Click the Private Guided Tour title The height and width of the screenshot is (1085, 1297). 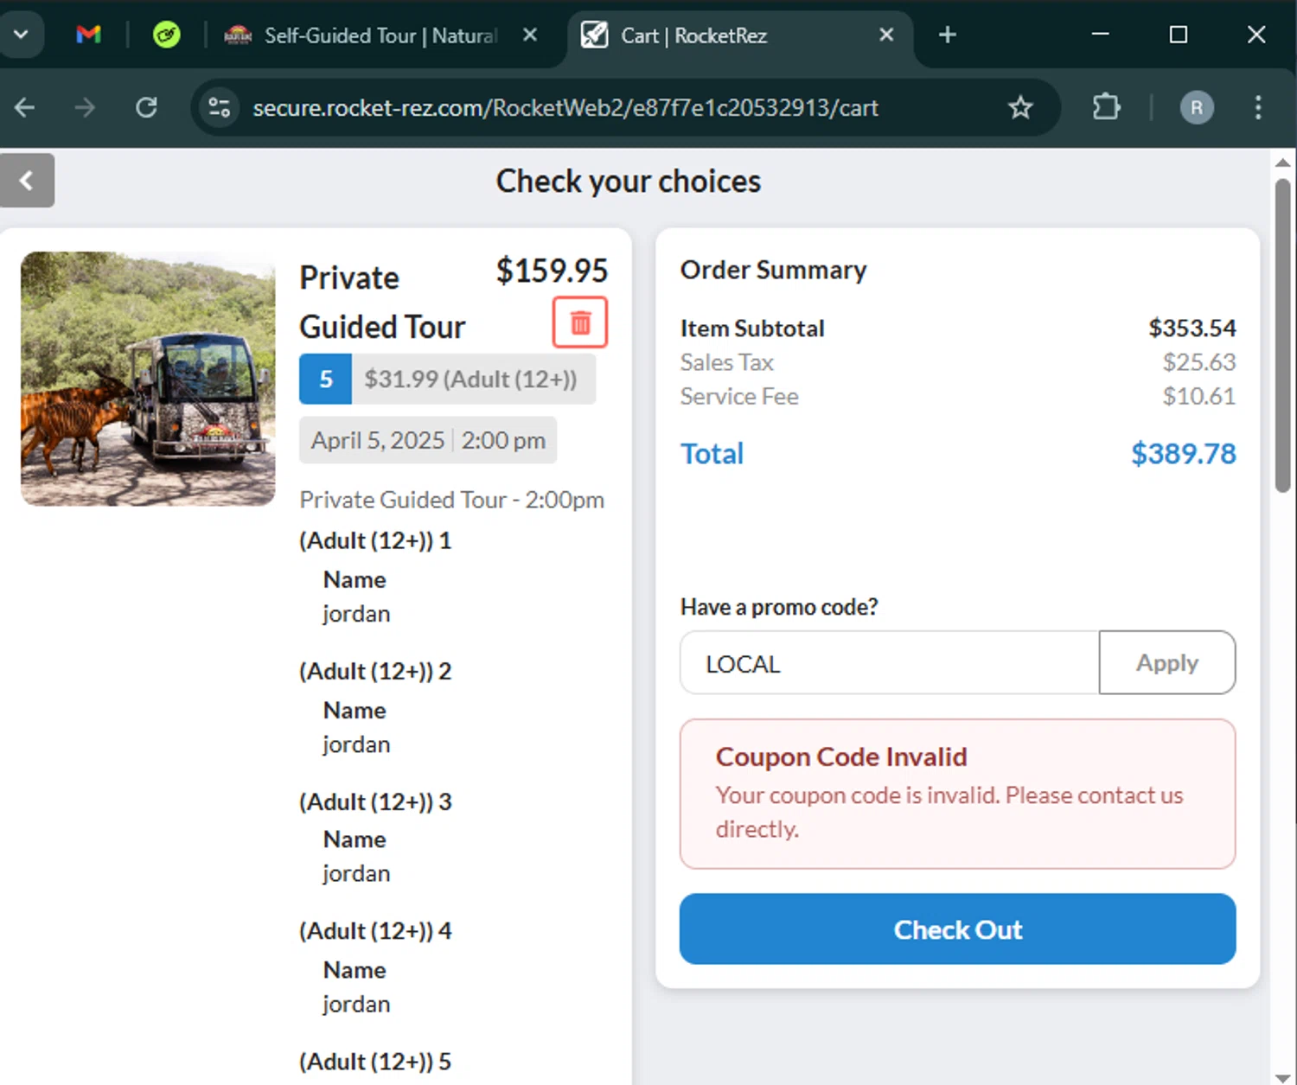pyautogui.click(x=382, y=302)
